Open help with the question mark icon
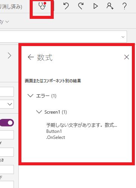 click(124, 6)
